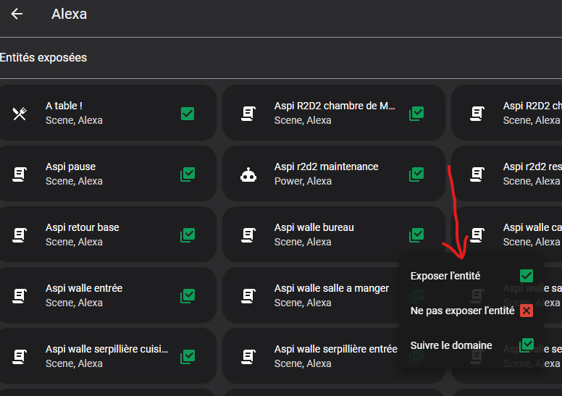Click the Alexa page title
Viewport: 562px width, 396px height.
click(70, 14)
